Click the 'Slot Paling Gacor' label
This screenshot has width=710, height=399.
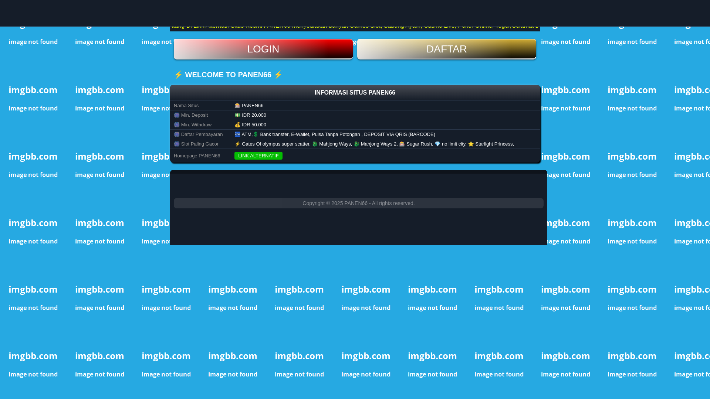[200, 144]
